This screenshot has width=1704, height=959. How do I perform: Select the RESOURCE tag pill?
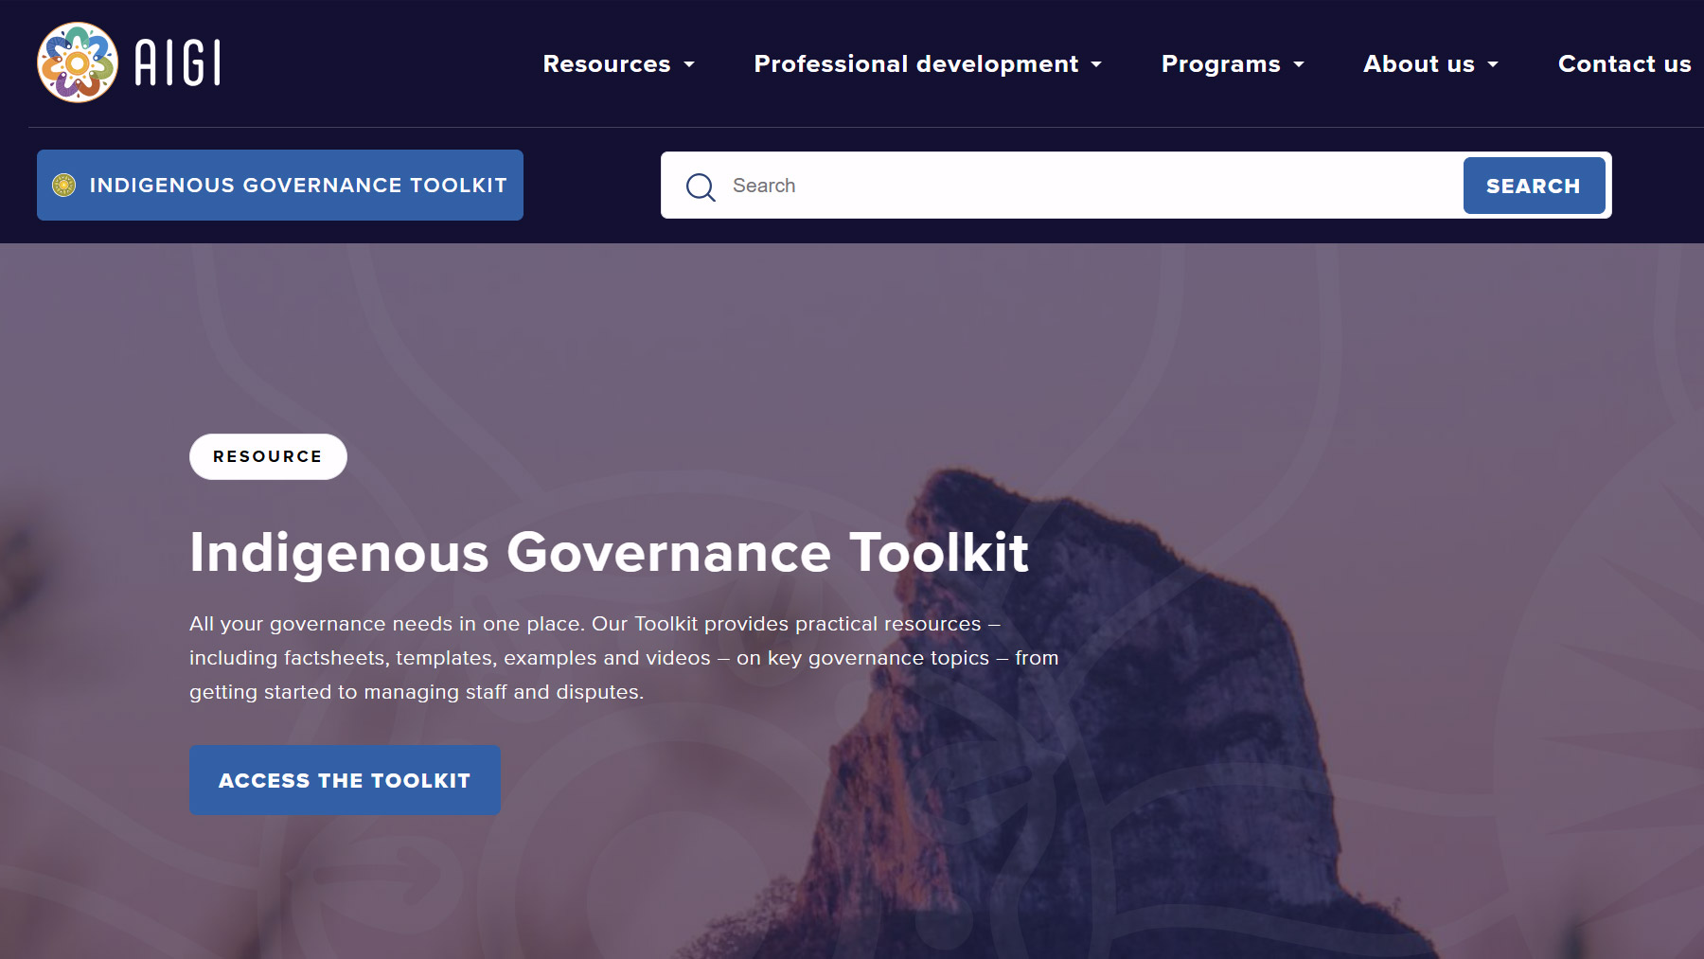click(268, 456)
